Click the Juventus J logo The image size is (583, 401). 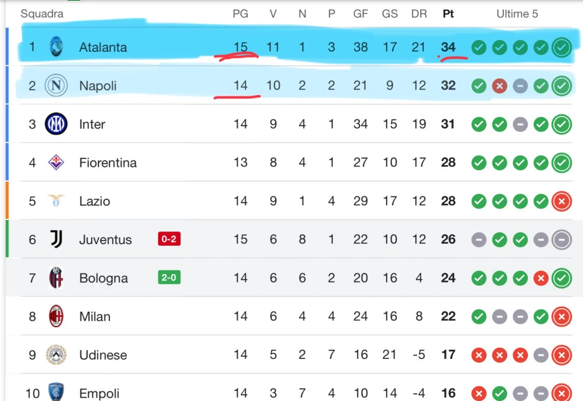point(56,239)
